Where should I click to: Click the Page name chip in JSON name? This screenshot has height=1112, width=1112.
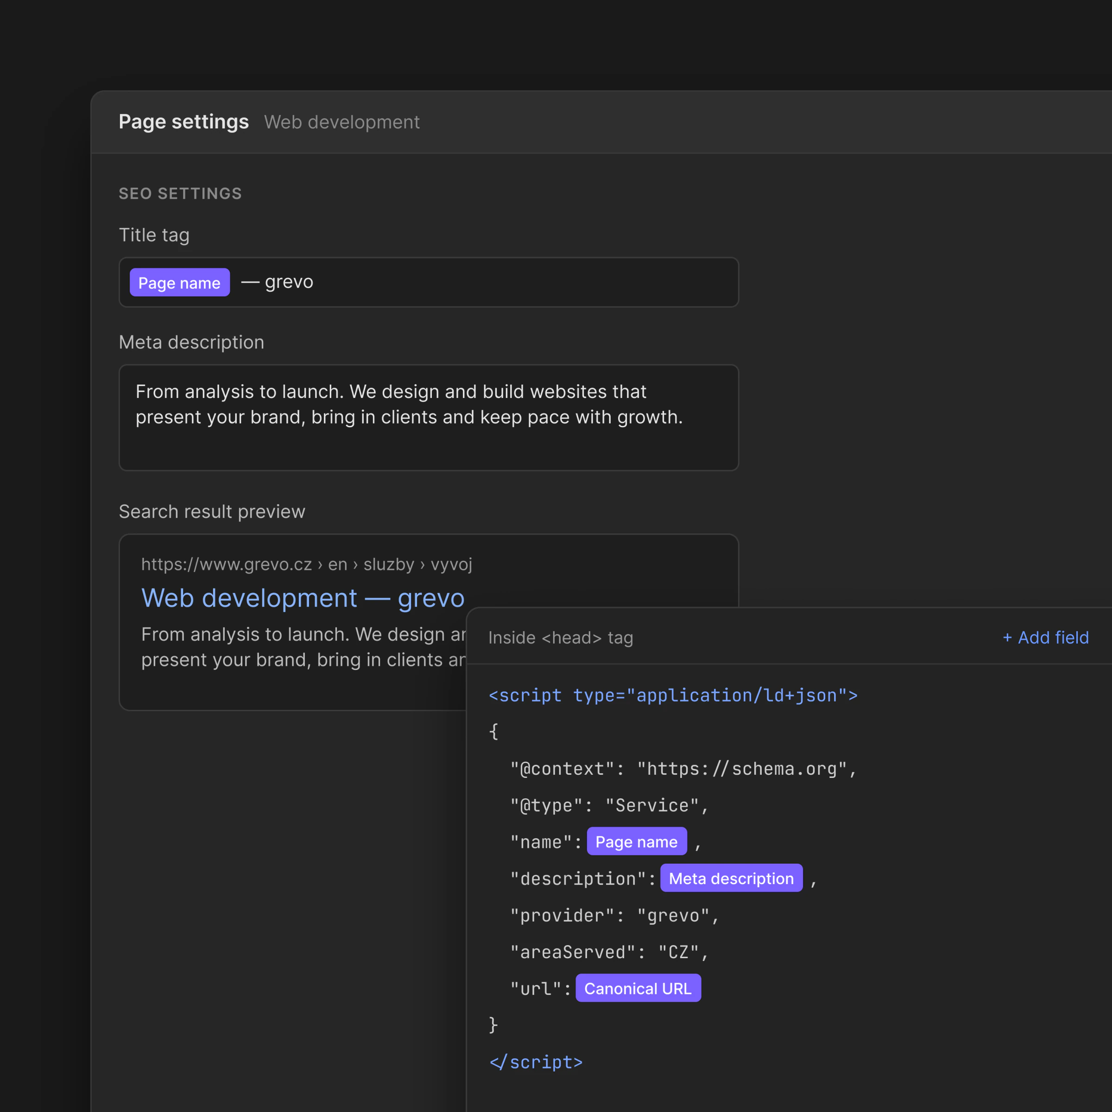(x=637, y=841)
